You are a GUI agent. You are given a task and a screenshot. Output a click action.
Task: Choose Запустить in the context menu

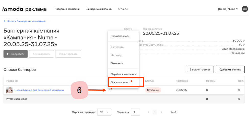click(123, 47)
